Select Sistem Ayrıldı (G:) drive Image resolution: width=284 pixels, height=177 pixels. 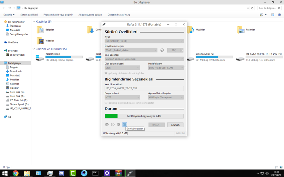210,57
